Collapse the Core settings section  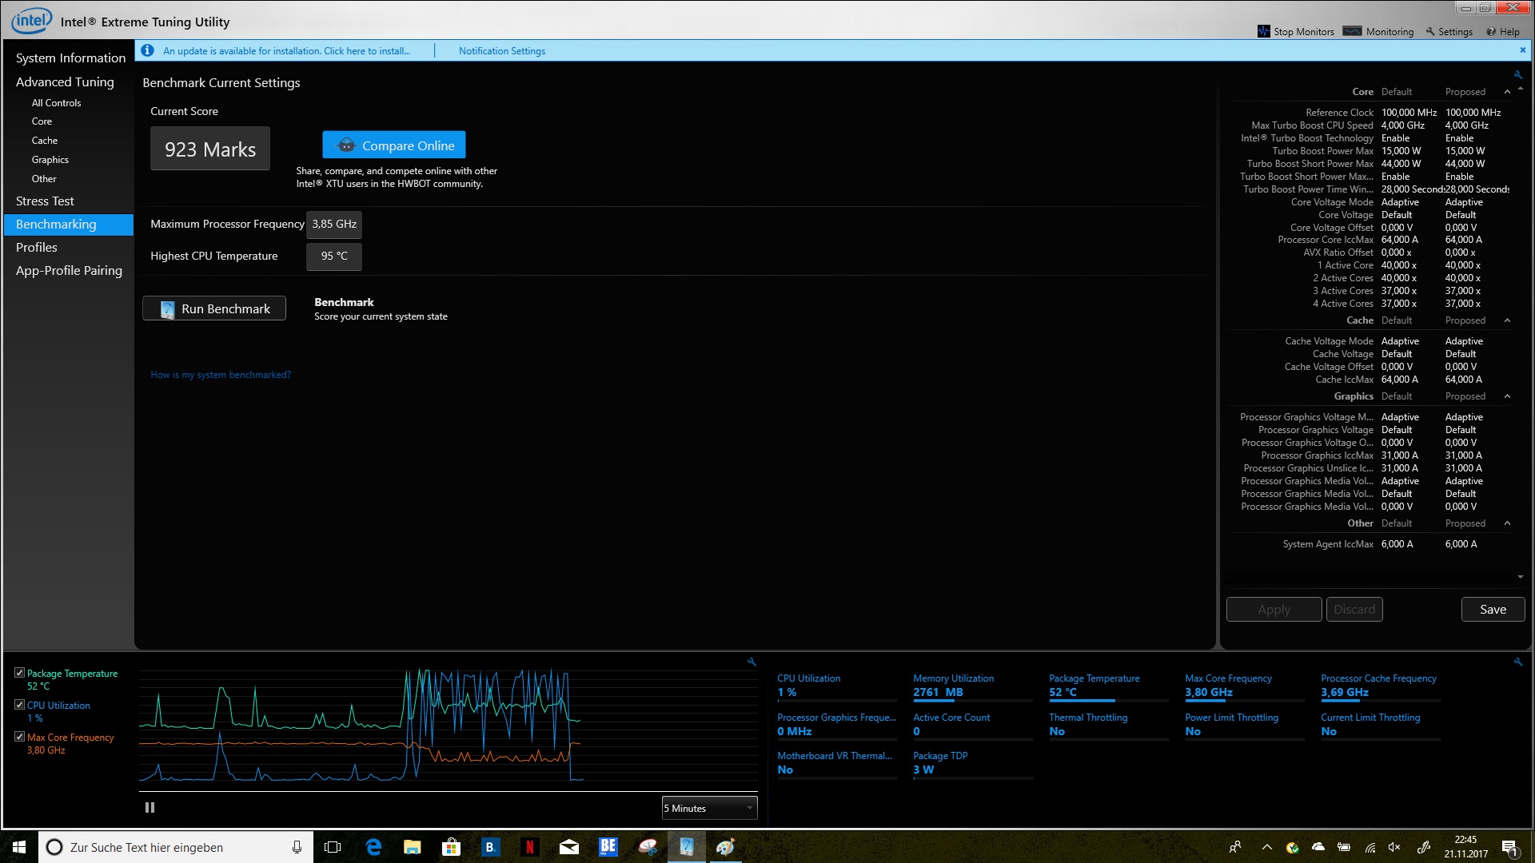point(1507,92)
